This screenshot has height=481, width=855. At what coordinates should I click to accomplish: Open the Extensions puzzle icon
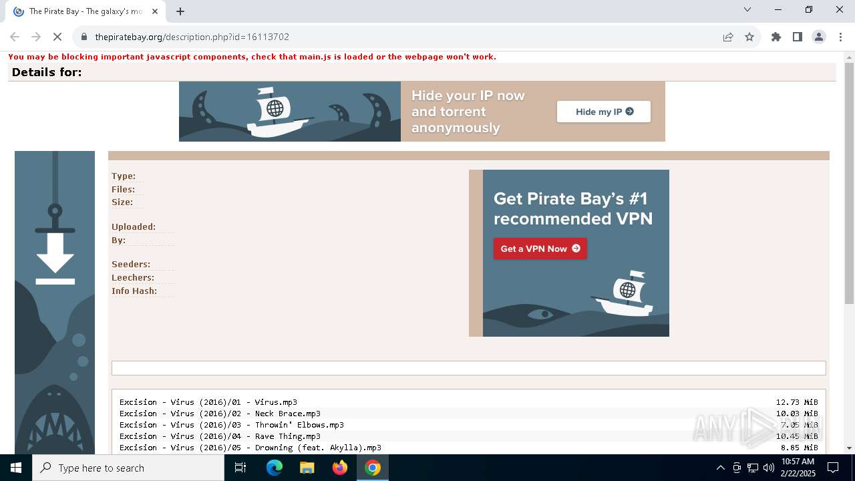[776, 37]
